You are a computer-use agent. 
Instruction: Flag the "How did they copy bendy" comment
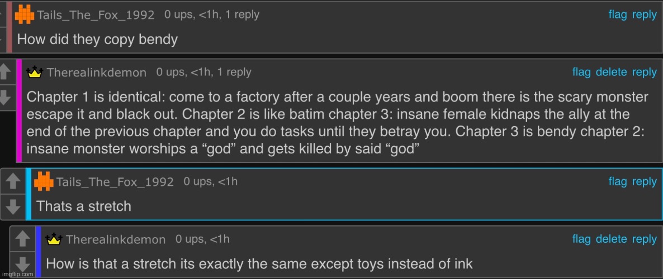tap(617, 15)
